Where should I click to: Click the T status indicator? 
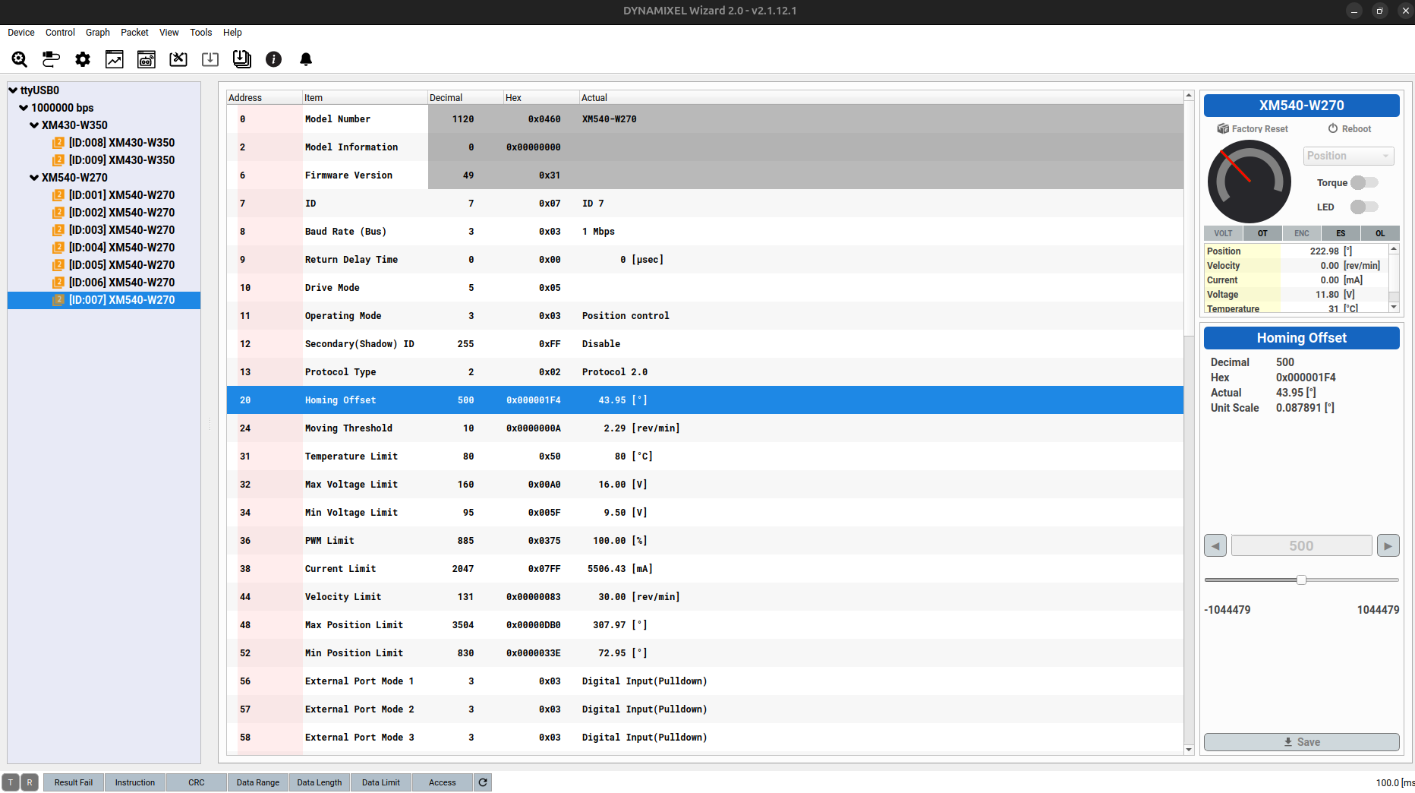tap(11, 782)
